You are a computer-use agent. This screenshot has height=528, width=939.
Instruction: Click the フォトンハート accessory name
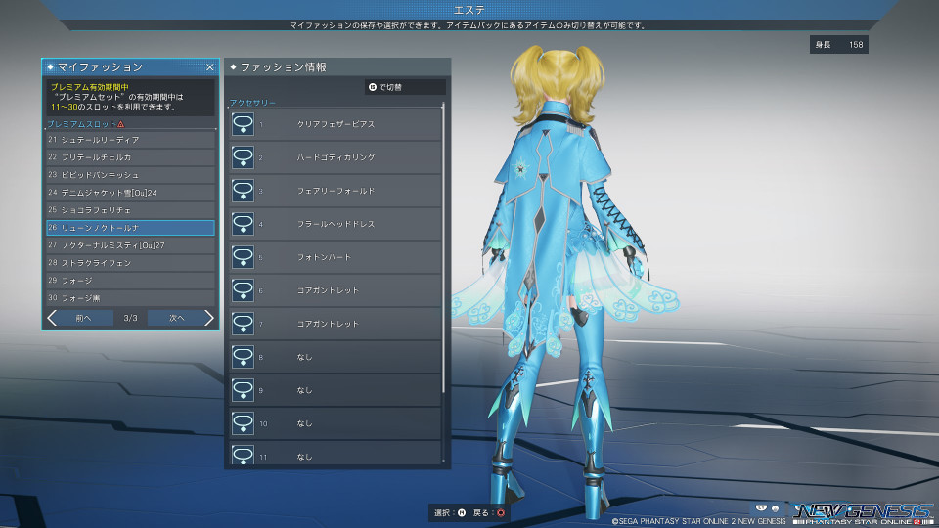pos(324,257)
